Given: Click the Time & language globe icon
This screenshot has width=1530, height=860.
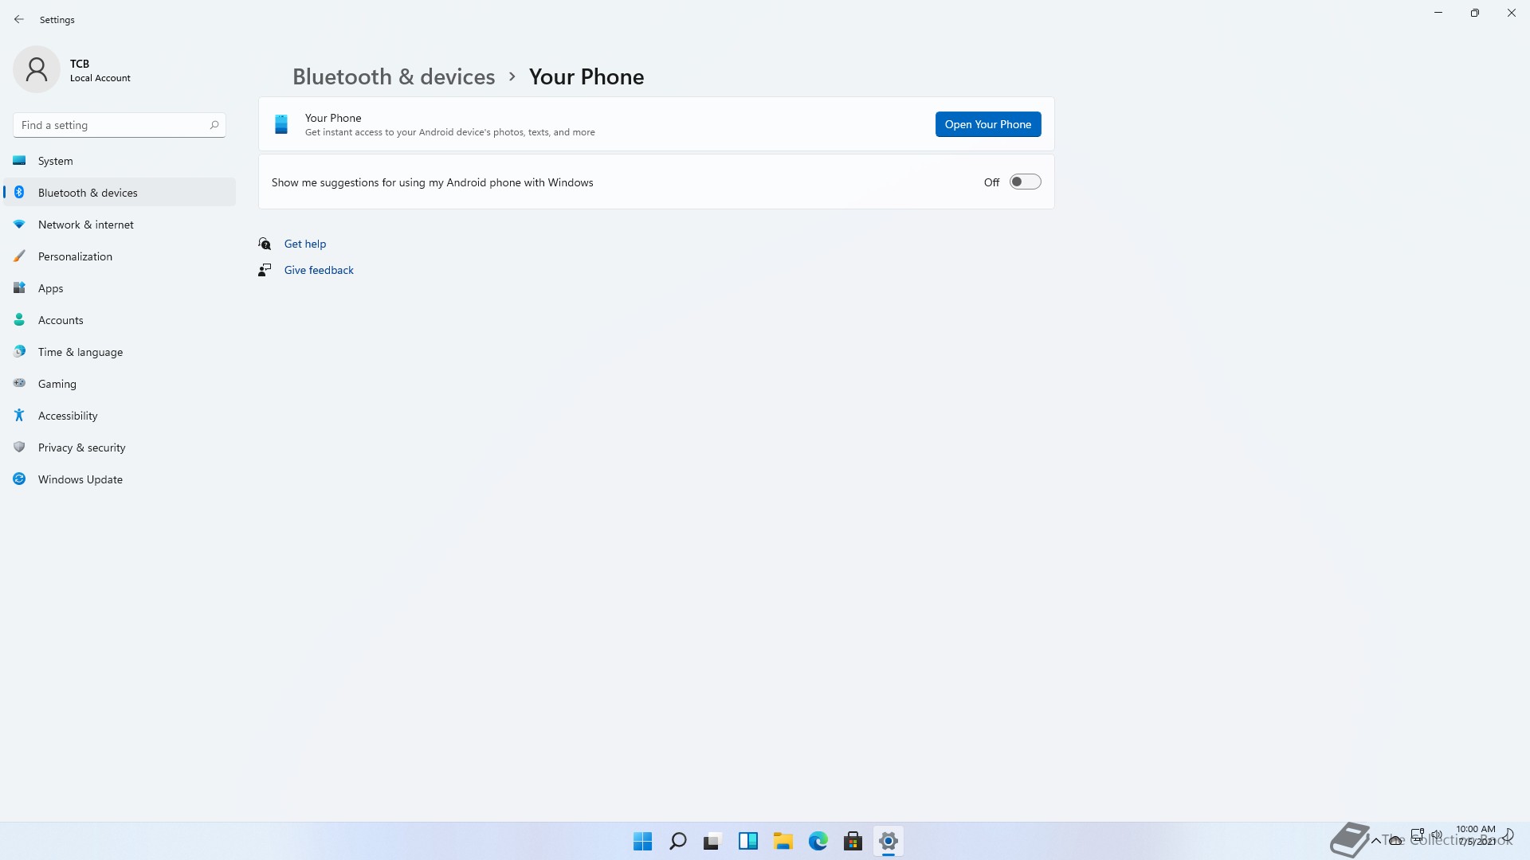Looking at the screenshot, I should tap(19, 351).
